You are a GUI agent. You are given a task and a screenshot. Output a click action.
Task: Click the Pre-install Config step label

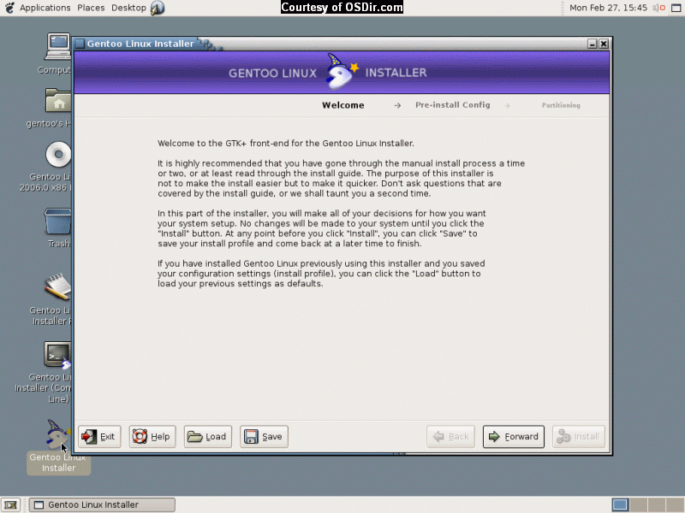click(x=453, y=105)
